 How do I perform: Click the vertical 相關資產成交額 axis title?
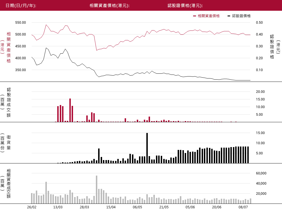pos(9,183)
